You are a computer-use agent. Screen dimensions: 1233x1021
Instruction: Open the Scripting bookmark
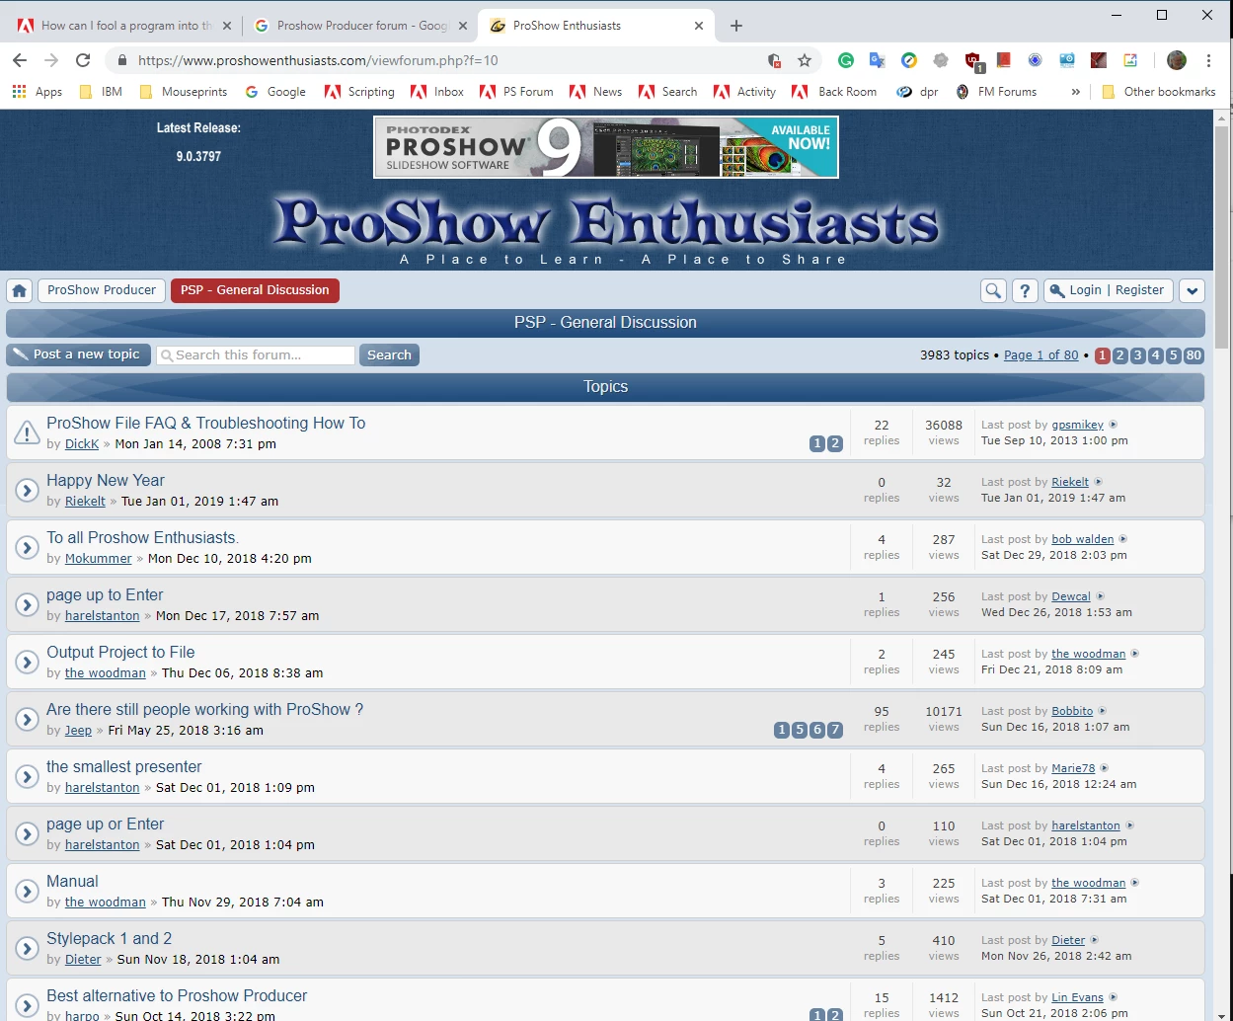[358, 92]
